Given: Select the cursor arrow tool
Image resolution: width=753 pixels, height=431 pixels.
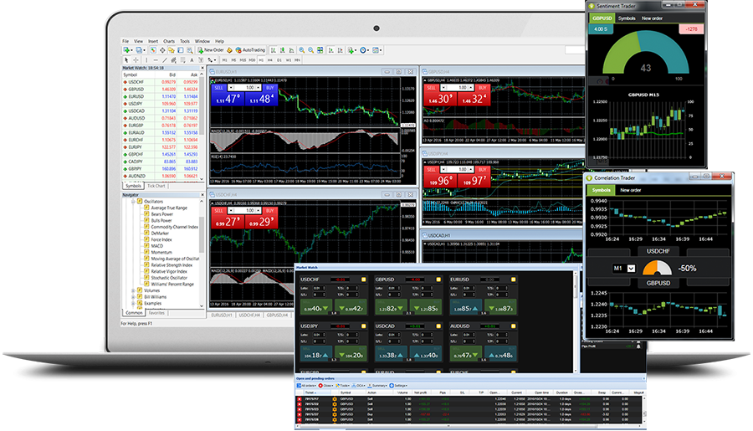Looking at the screenshot, I should [x=126, y=60].
